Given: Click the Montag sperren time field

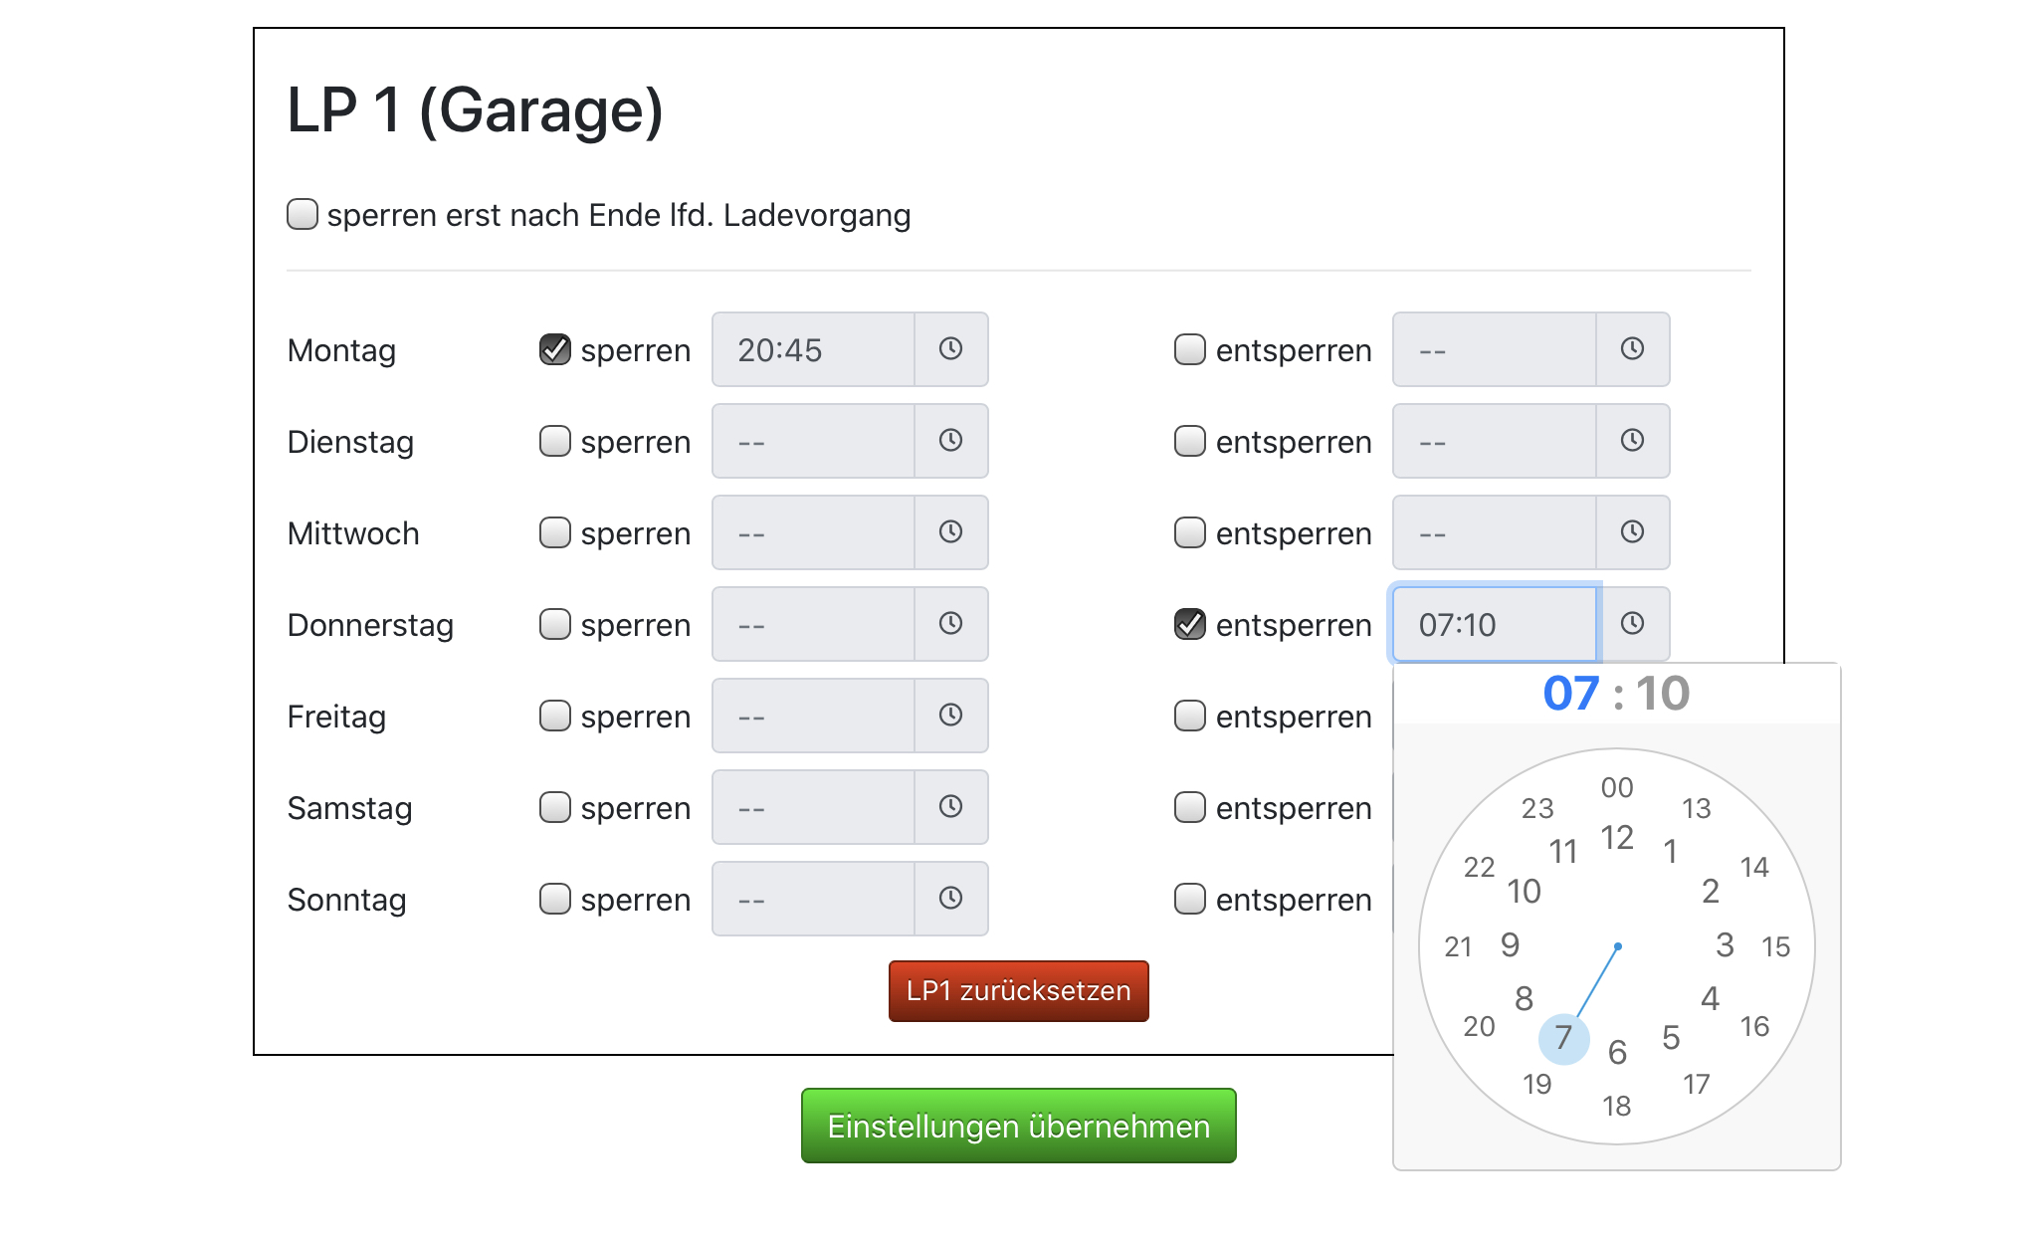Looking at the screenshot, I should click(813, 349).
